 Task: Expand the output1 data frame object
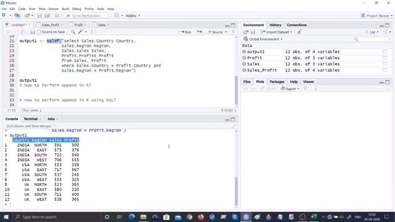[244, 52]
